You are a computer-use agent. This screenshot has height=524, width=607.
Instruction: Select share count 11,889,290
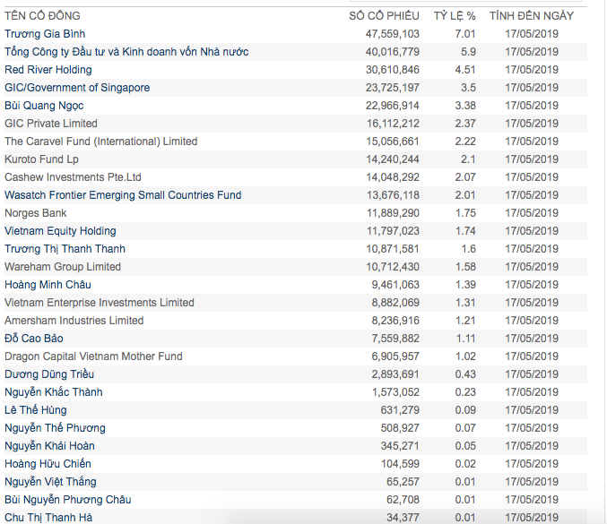pos(394,213)
